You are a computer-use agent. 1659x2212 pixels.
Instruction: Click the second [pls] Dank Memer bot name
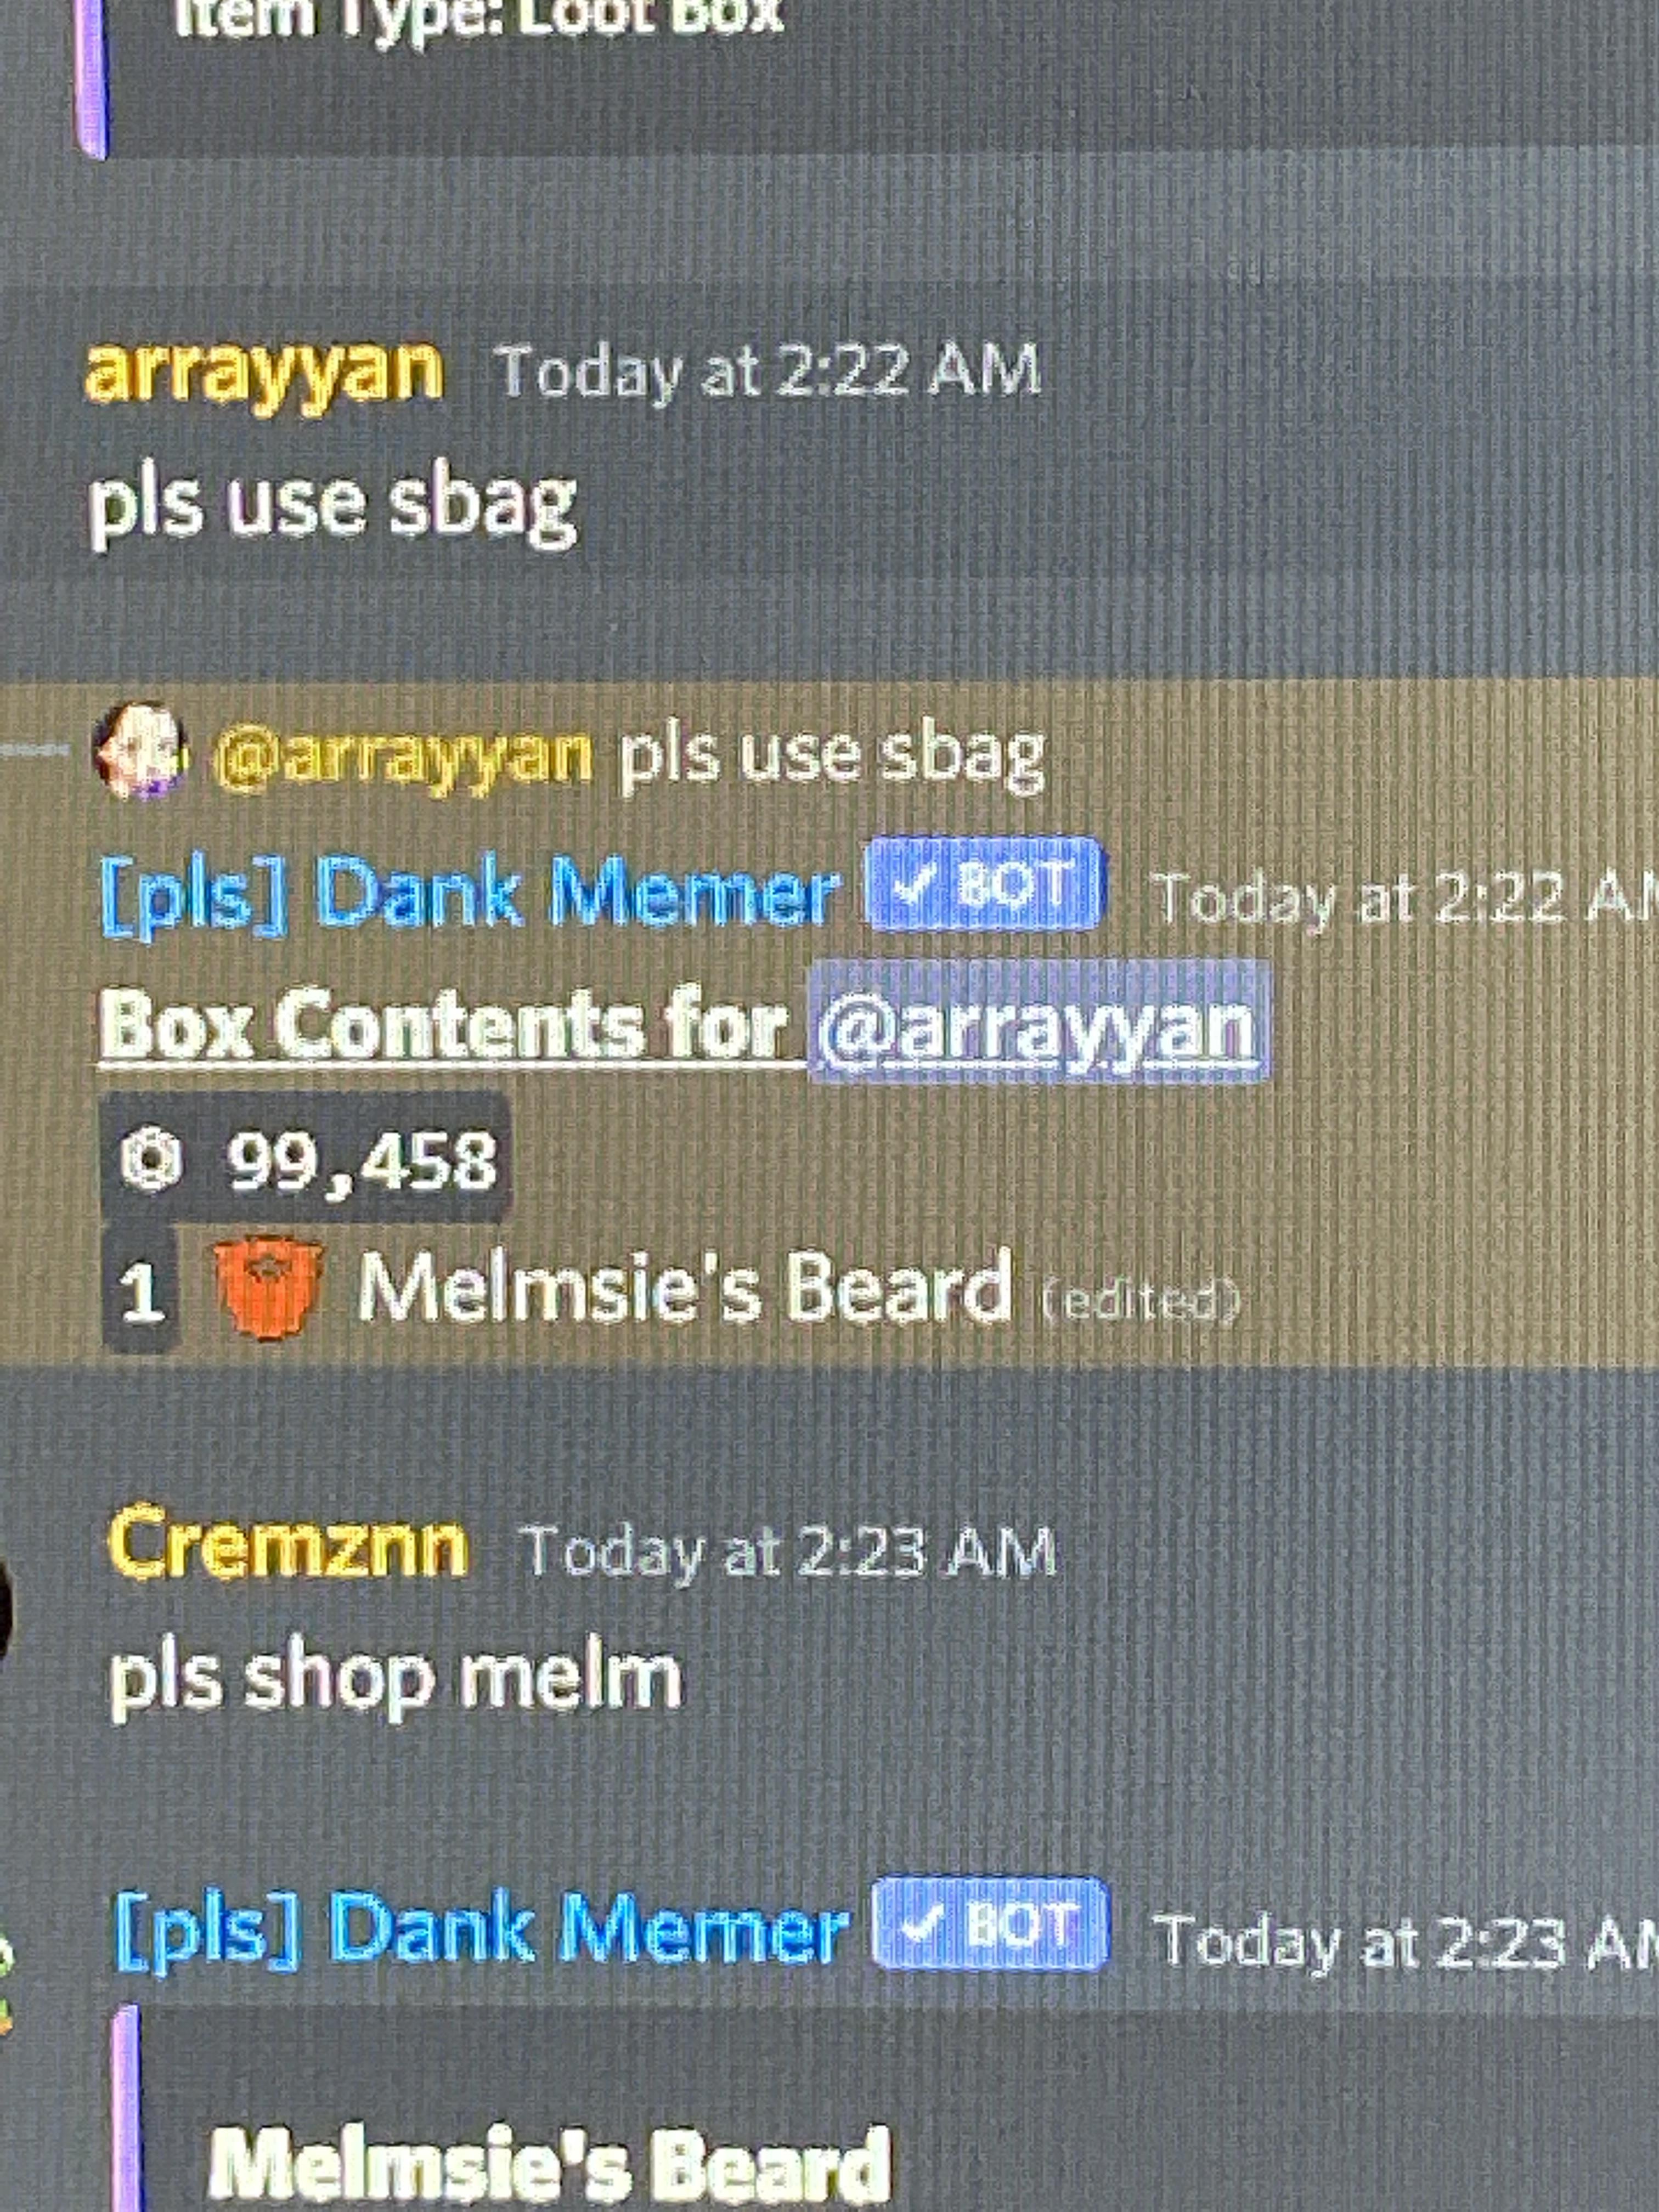tap(481, 1929)
